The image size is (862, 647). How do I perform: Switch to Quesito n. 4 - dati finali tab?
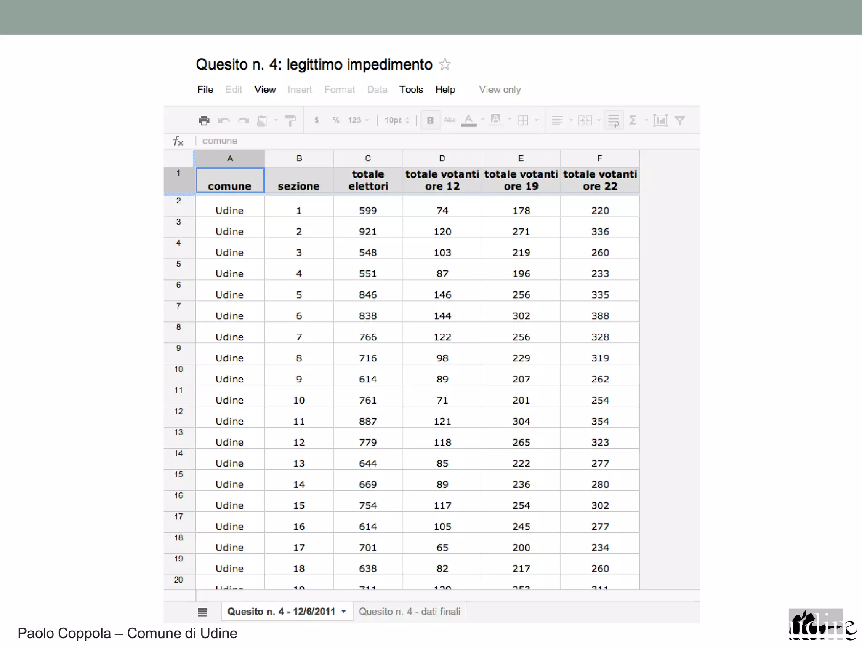click(x=409, y=612)
